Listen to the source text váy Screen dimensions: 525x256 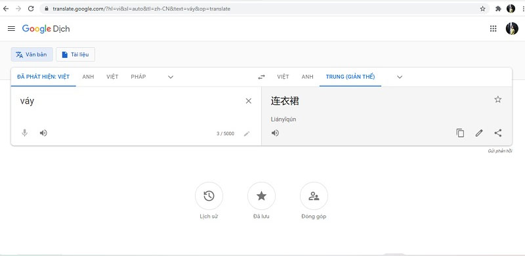click(43, 133)
